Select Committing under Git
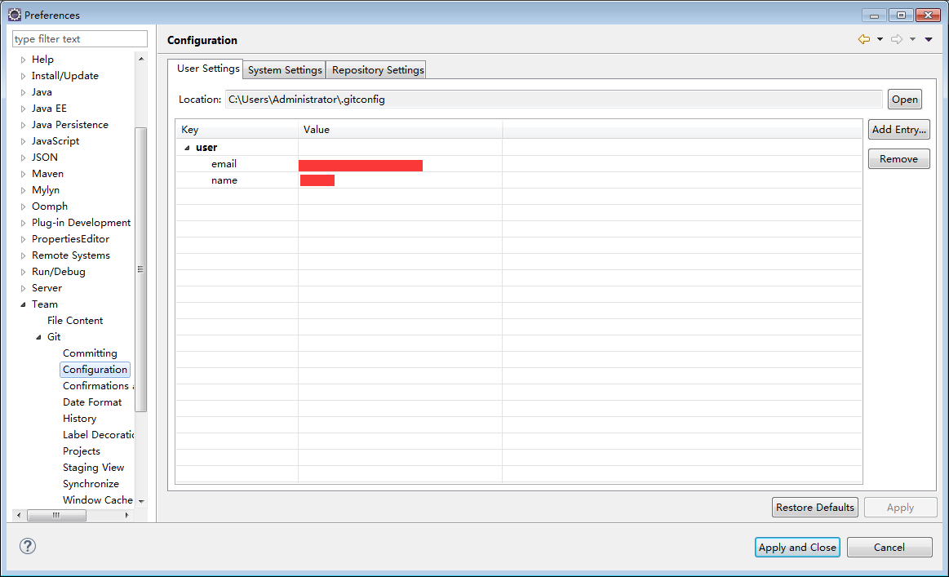 click(x=90, y=353)
